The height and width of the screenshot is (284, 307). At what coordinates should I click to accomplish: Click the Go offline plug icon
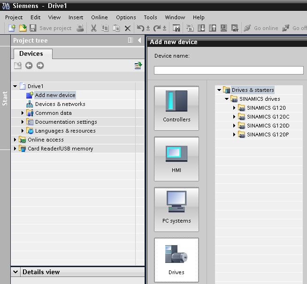286,28
